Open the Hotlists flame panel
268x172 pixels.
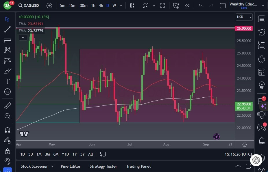tap(261, 59)
